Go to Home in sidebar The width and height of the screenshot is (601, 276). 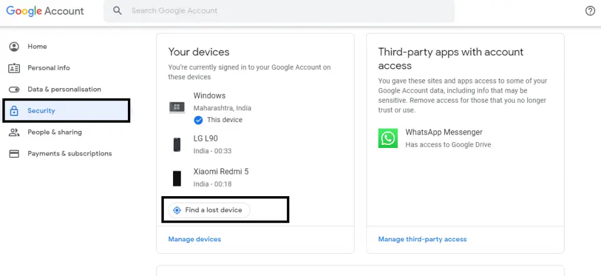(37, 46)
